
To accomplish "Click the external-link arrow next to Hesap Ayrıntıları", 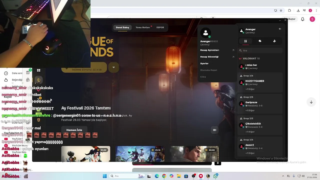I will click(233, 50).
